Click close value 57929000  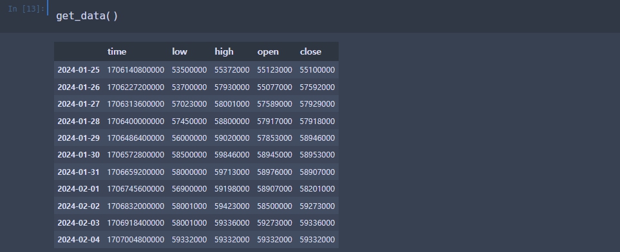317,104
